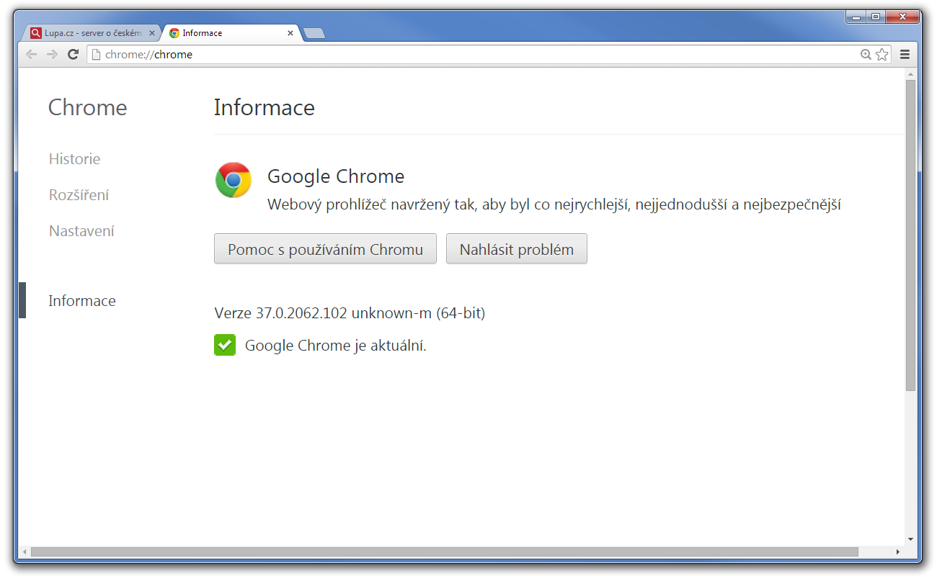
Task: Open Historie in sidebar
Action: pyautogui.click(x=74, y=159)
